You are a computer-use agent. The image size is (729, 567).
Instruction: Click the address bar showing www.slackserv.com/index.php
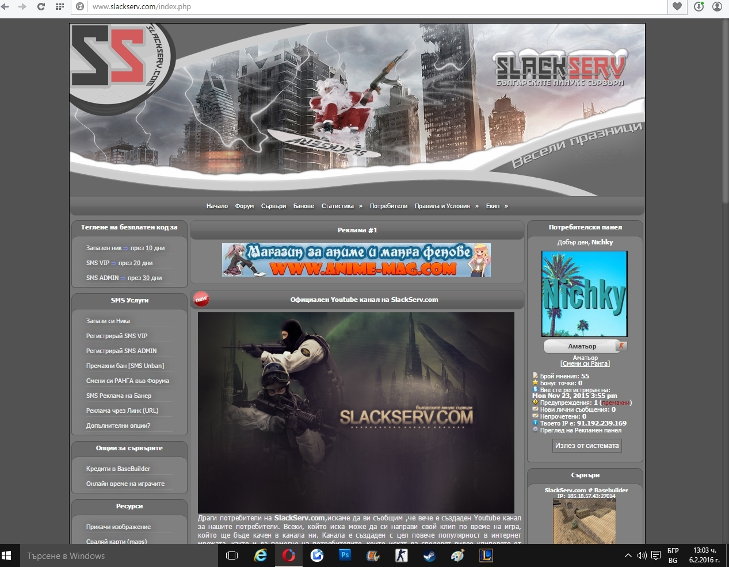[368, 6]
